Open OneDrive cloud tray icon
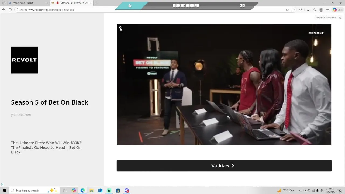The width and height of the screenshot is (345, 194). 309,190
